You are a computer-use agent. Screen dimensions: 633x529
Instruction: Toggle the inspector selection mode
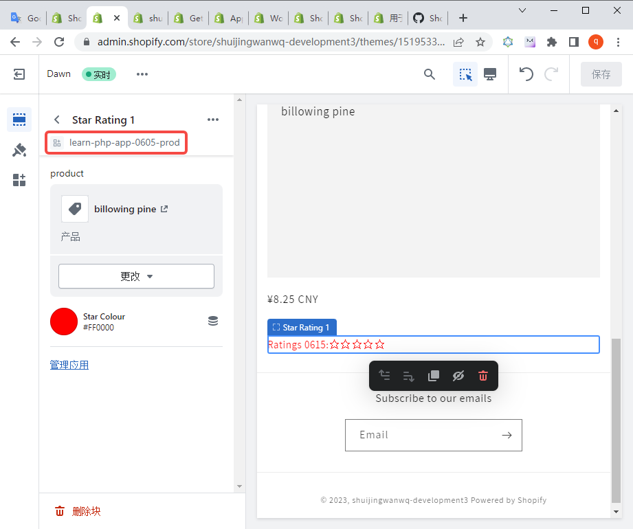[x=465, y=74]
